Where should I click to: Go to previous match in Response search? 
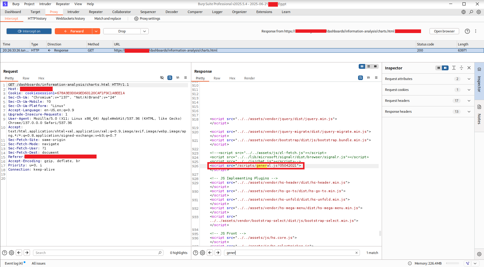[210, 252]
